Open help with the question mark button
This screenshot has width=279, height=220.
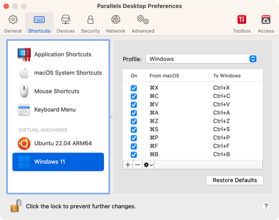(266, 206)
